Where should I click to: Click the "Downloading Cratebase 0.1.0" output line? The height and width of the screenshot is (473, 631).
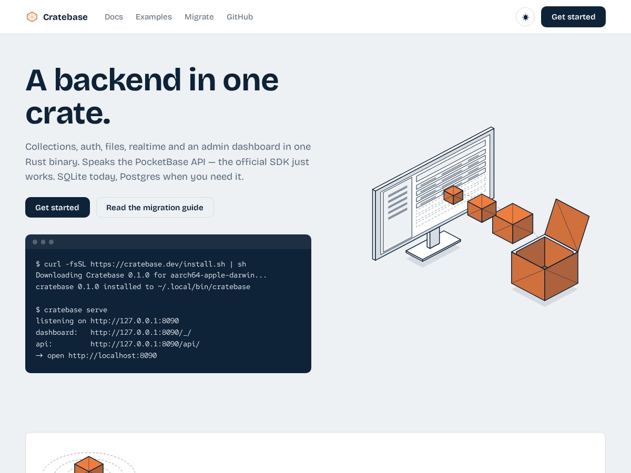coord(151,275)
